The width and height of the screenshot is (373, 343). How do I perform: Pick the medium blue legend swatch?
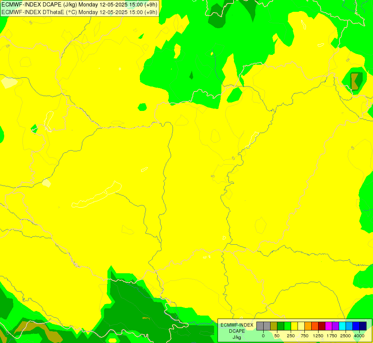pos(356,326)
